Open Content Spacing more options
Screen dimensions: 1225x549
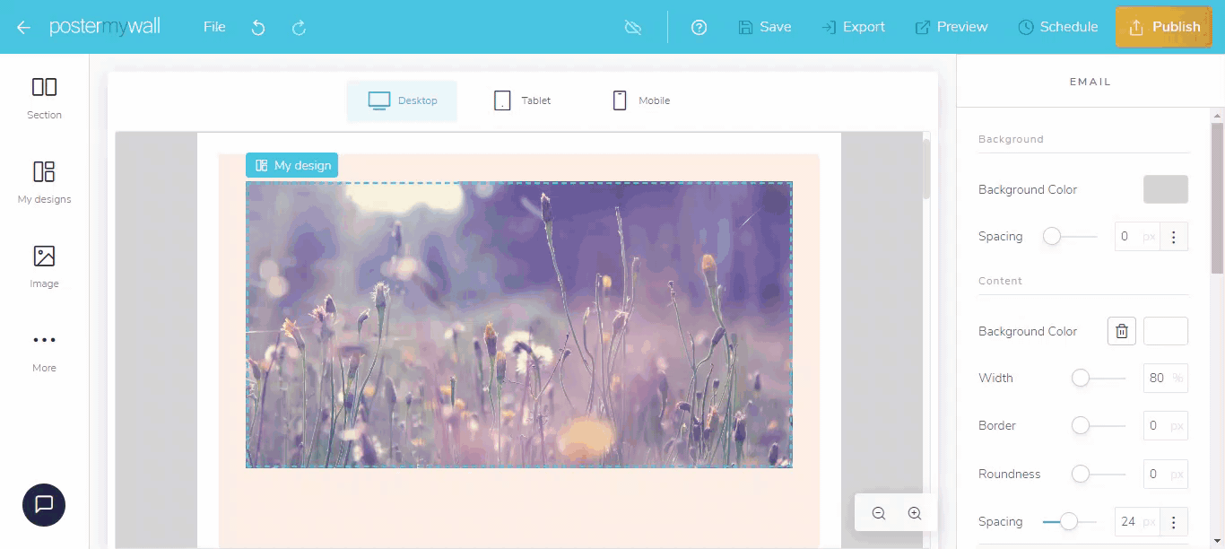coord(1174,521)
